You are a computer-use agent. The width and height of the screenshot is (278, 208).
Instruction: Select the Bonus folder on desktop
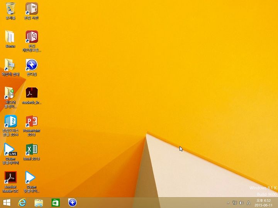pyautogui.click(x=10, y=39)
